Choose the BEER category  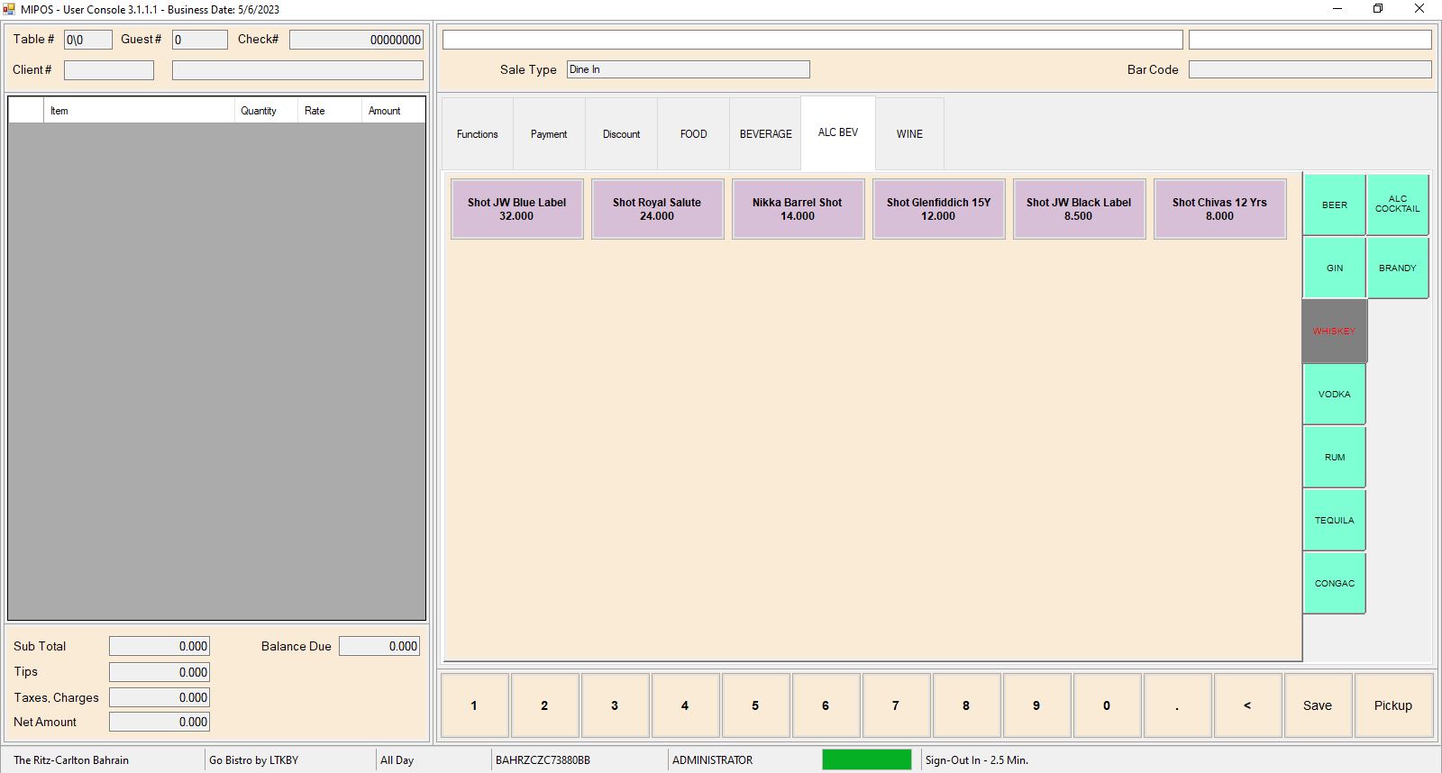[x=1334, y=205]
